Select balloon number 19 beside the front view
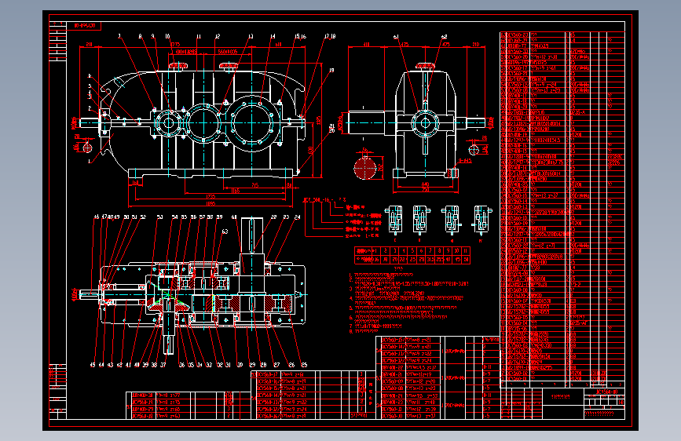The width and height of the screenshot is (681, 441). click(331, 70)
